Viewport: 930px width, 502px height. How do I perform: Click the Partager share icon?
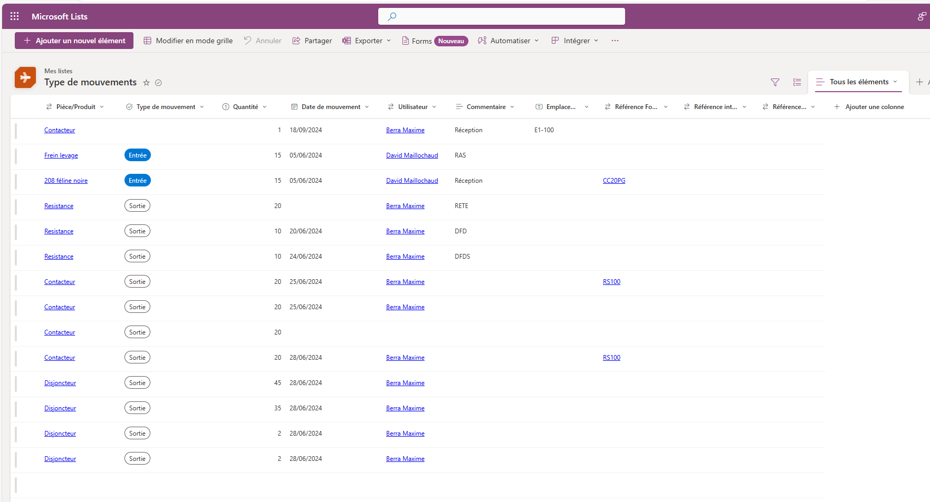(296, 41)
